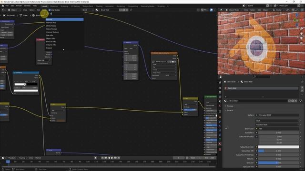Image resolution: width=305 pixels, height=171 pixels.
Task: Open properties material filter funnel dropdown
Action: (x=301, y=101)
